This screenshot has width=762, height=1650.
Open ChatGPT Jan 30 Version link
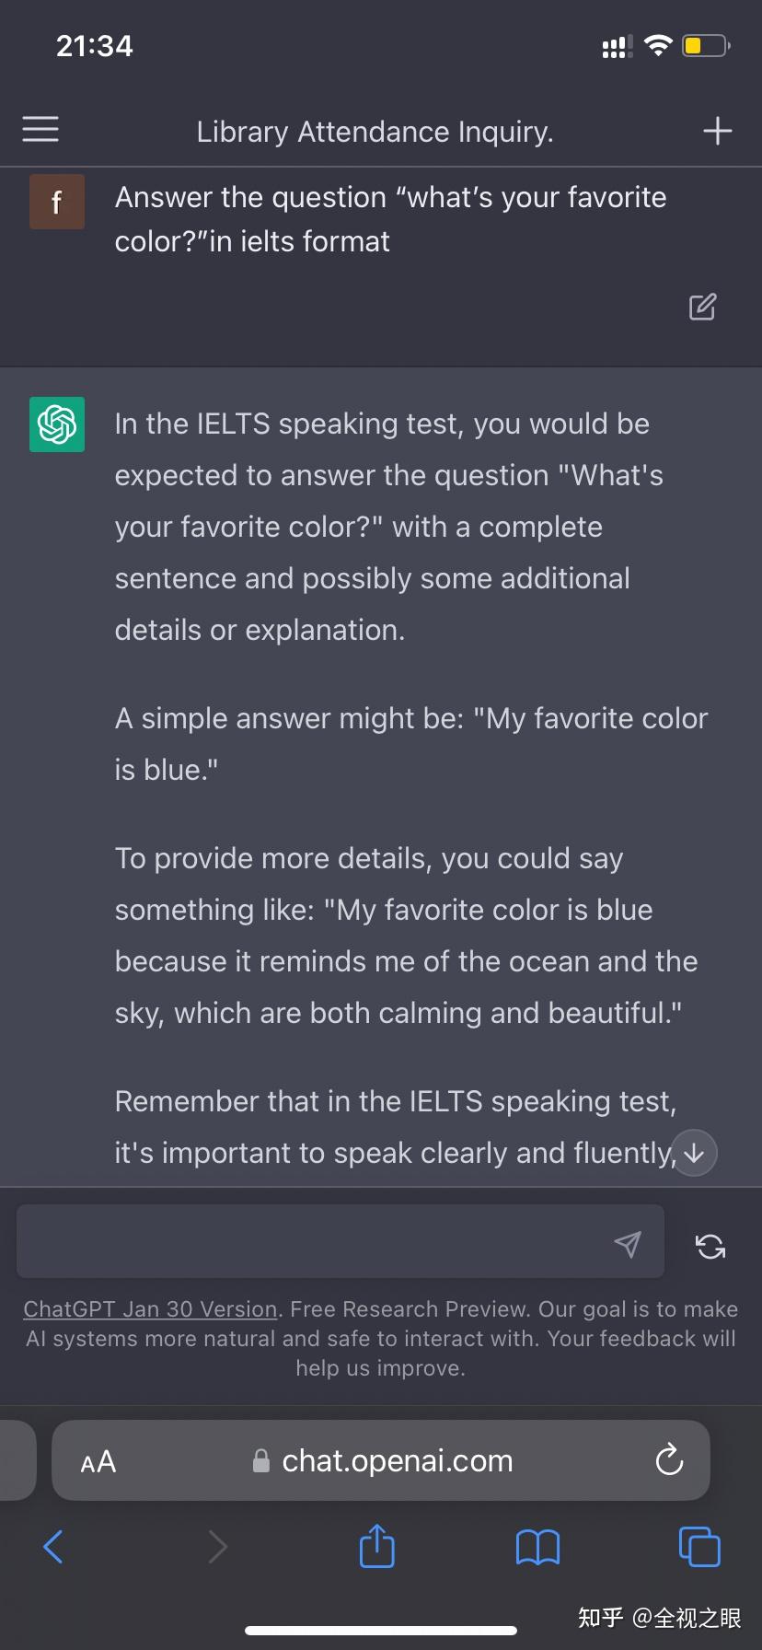[150, 1309]
